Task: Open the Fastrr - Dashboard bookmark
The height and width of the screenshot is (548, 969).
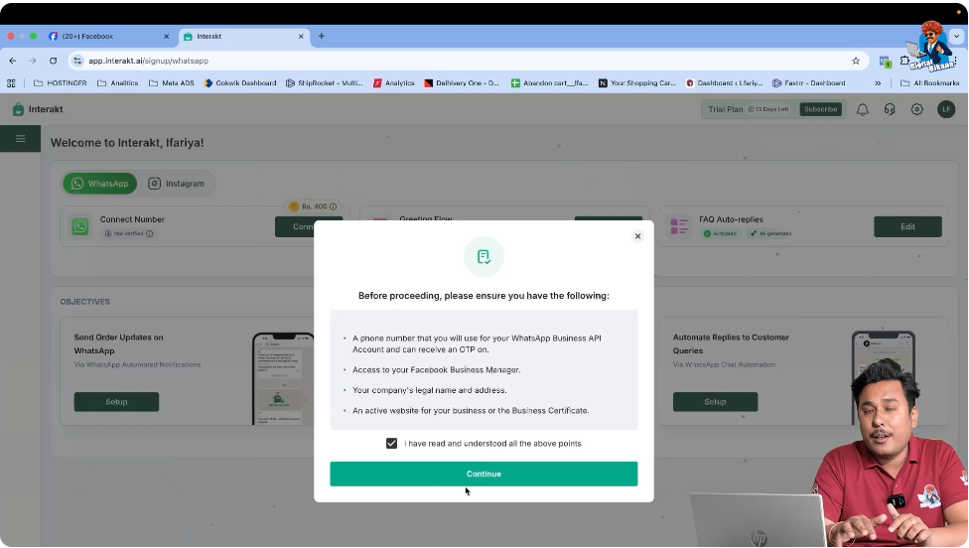Action: 809,82
